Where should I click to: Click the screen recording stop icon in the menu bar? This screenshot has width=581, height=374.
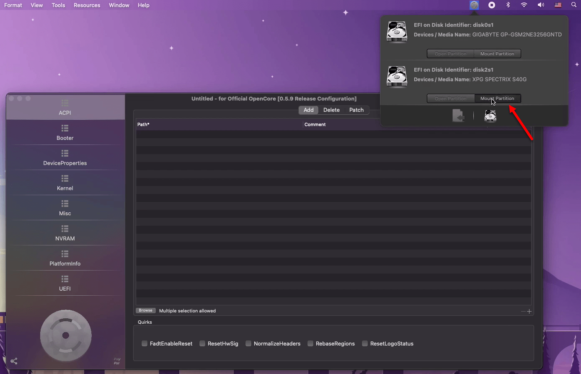pyautogui.click(x=492, y=5)
